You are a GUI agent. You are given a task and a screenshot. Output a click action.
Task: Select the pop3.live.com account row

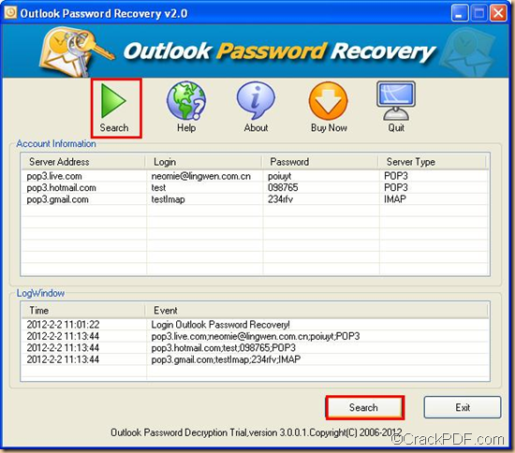(255, 176)
